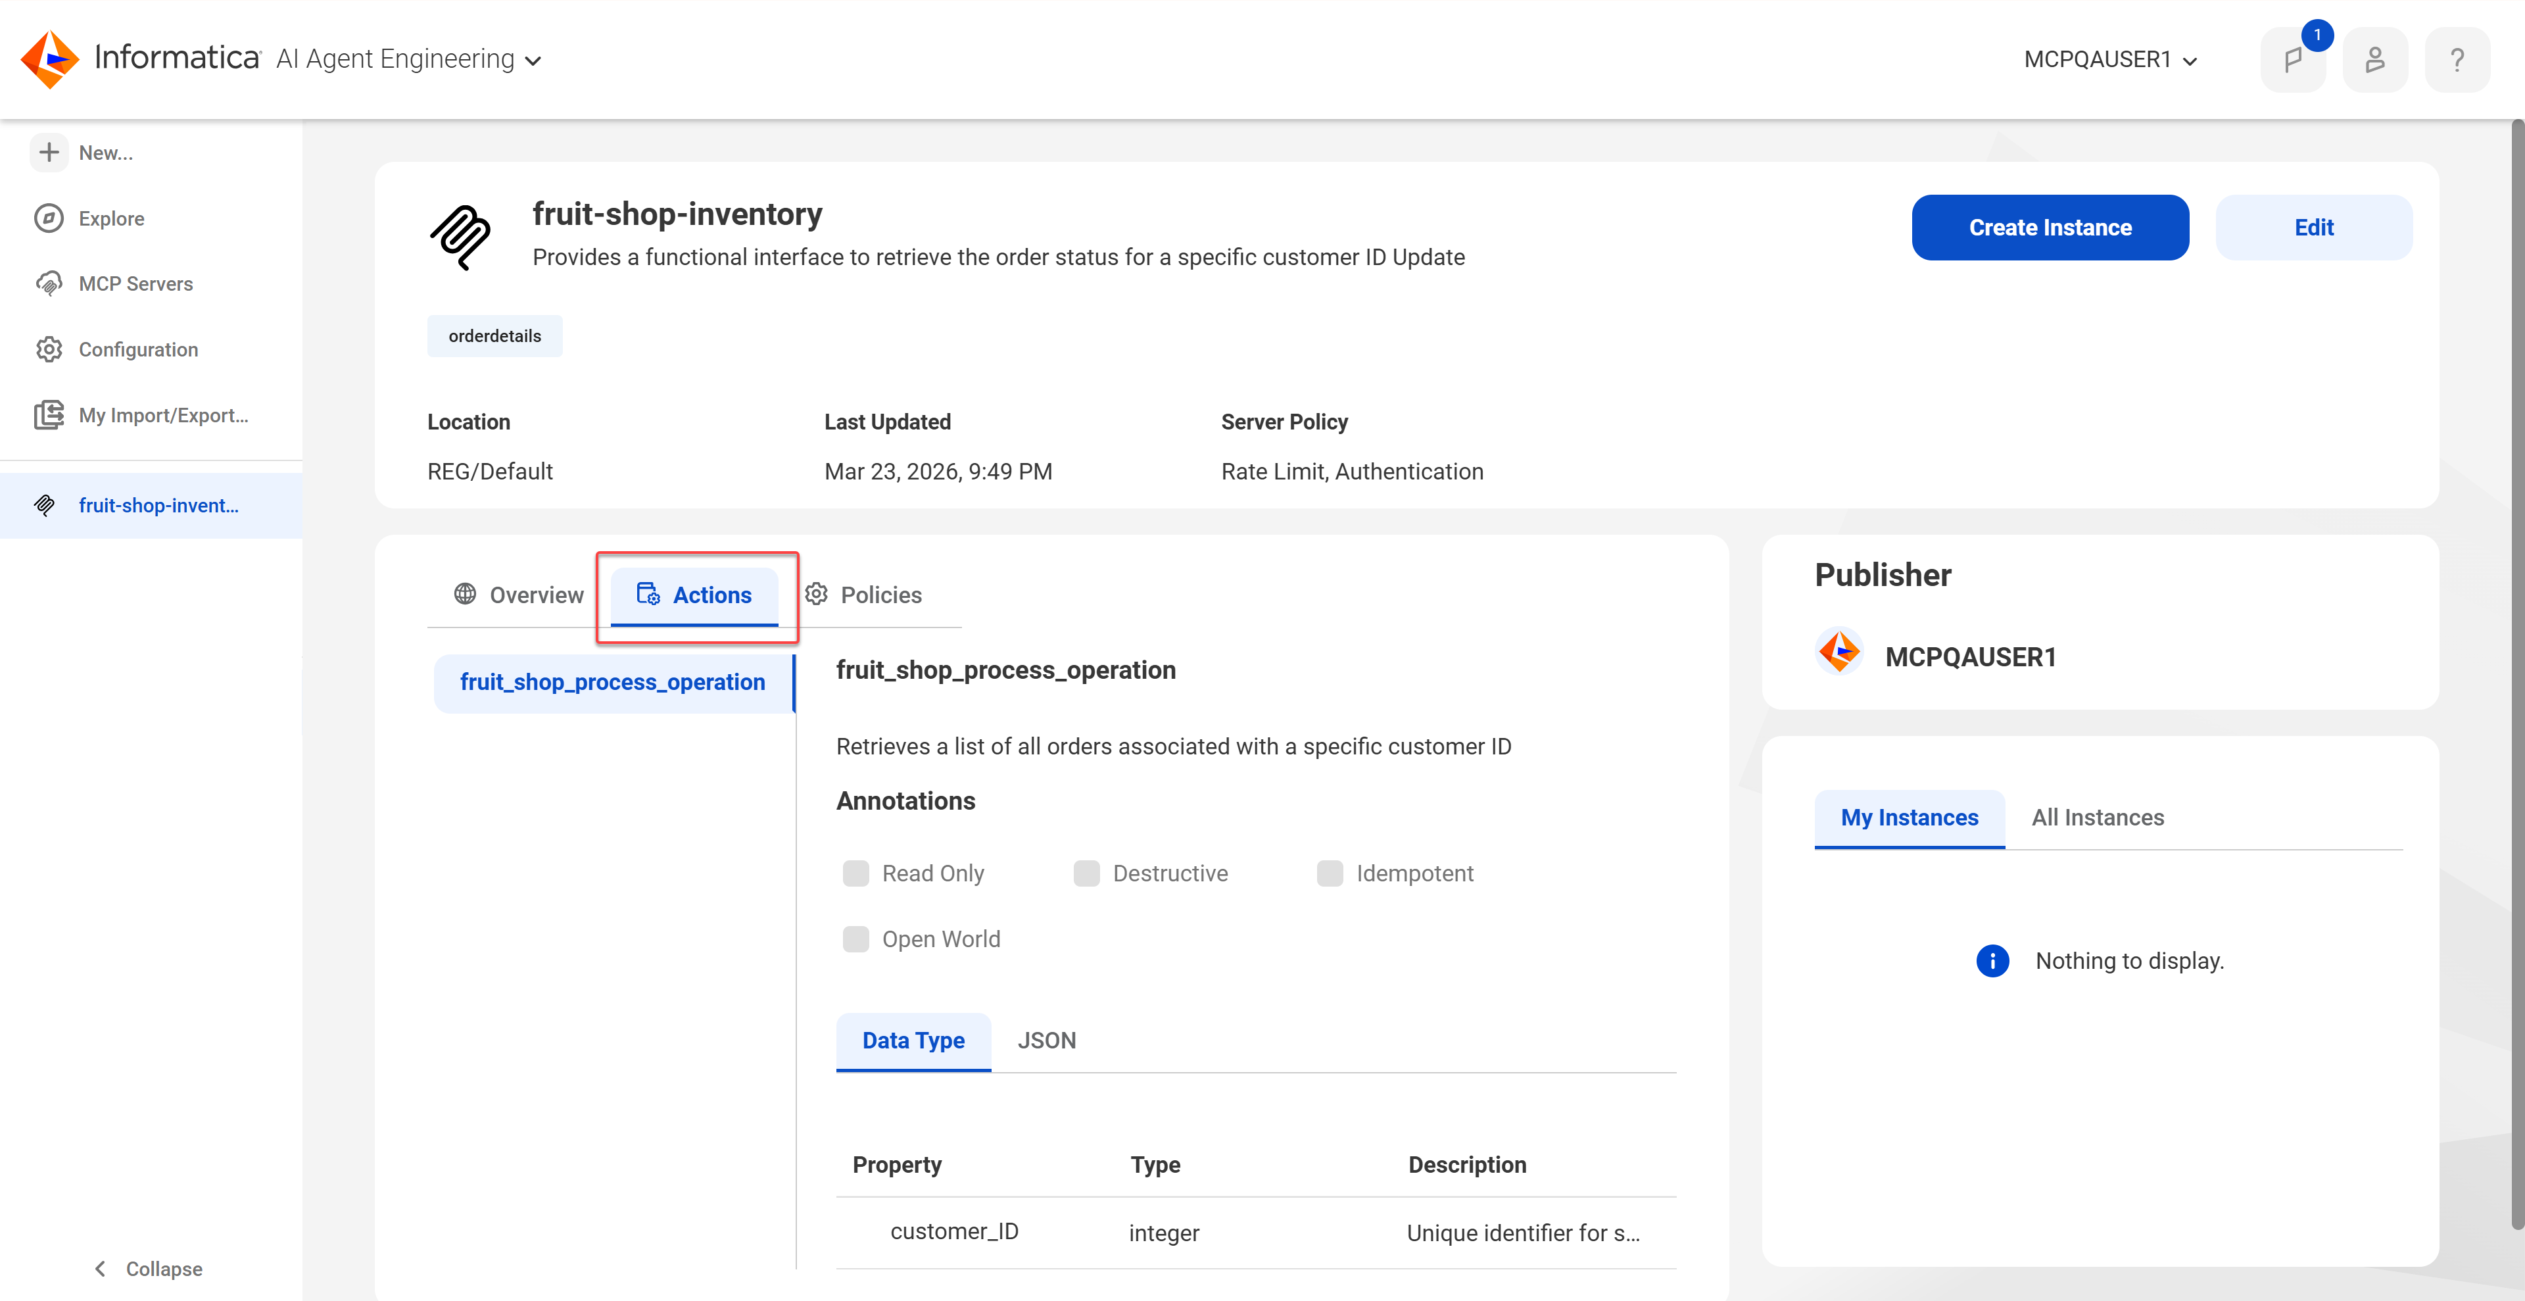Click the Informatica logo icon
This screenshot has width=2525, height=1301.
(49, 59)
